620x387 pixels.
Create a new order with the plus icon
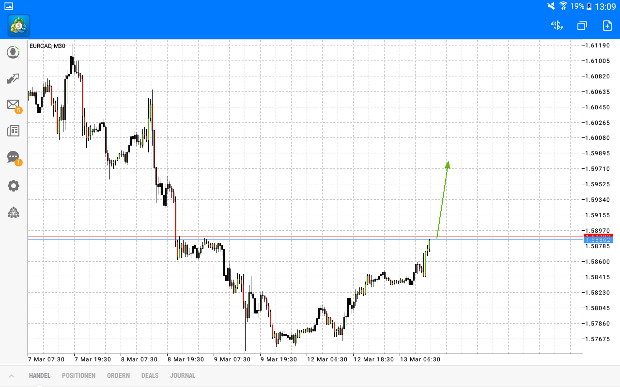click(606, 26)
